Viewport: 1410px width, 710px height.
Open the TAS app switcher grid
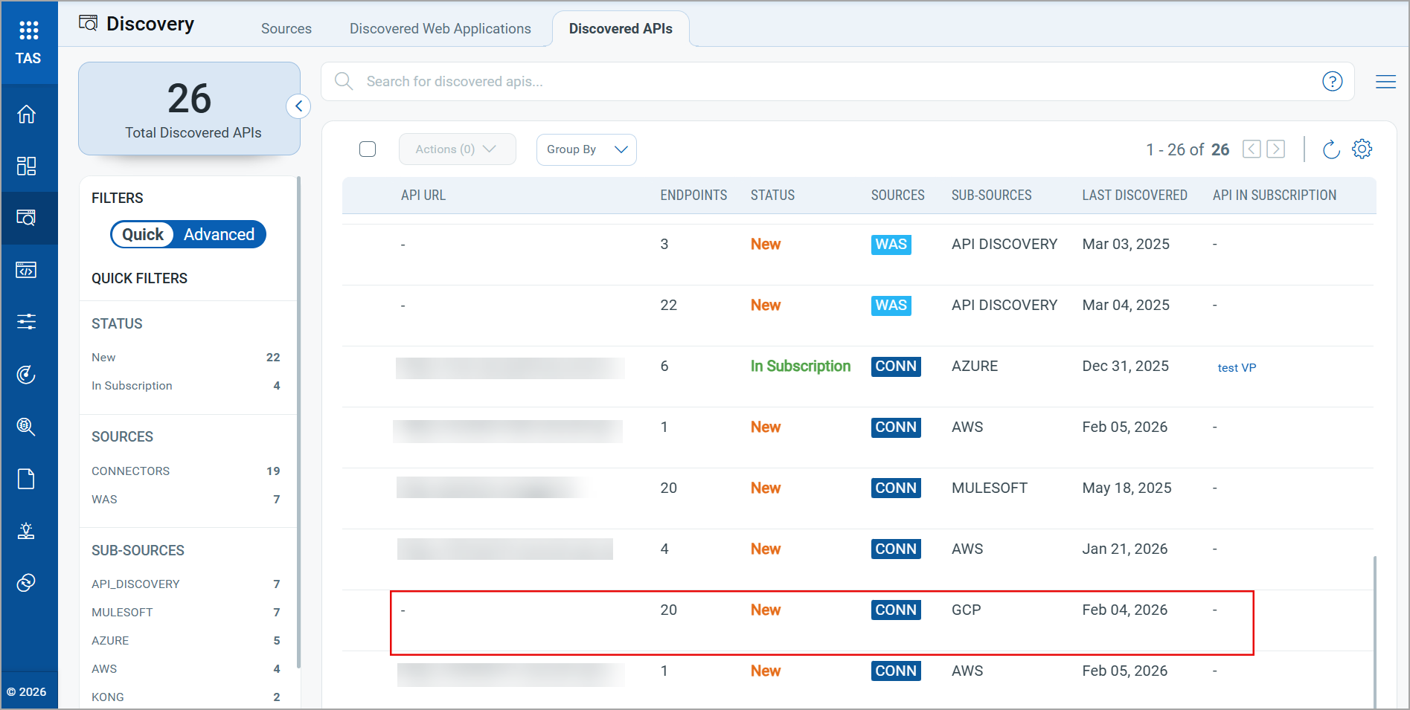point(28,30)
